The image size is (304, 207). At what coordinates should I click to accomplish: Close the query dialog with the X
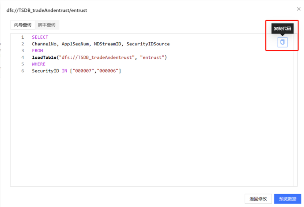coord(298,9)
